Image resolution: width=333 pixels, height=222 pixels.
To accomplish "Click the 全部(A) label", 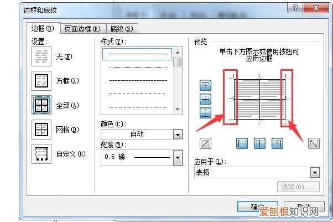I will pyautogui.click(x=67, y=105).
